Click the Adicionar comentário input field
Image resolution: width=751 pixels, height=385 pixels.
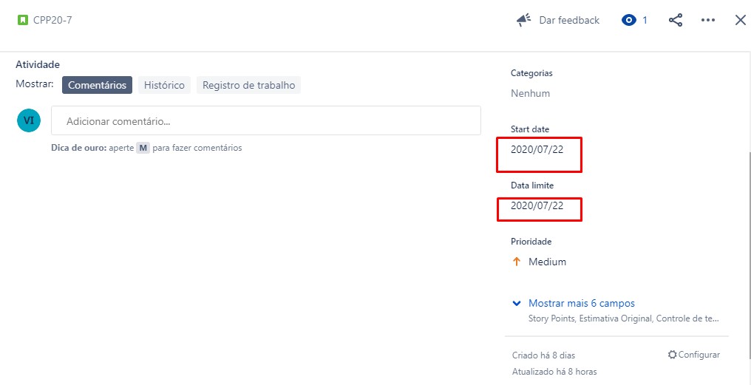(x=266, y=120)
